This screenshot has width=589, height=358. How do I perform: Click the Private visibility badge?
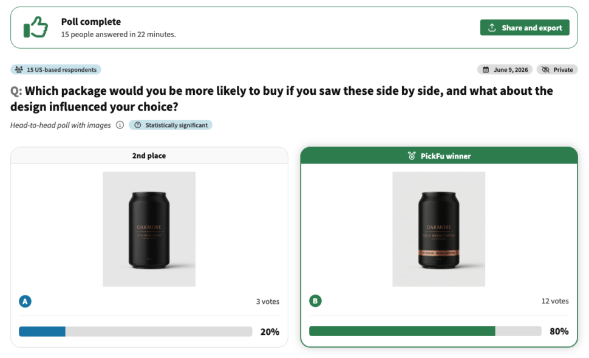[557, 69]
